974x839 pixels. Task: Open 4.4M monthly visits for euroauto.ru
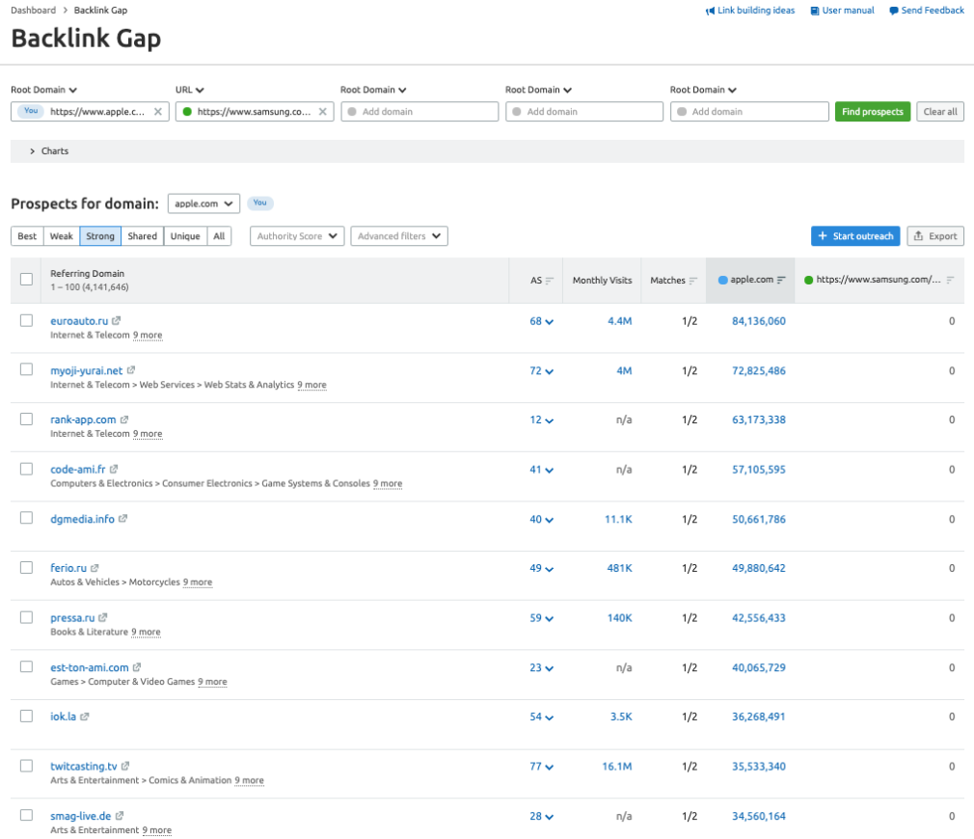point(619,321)
